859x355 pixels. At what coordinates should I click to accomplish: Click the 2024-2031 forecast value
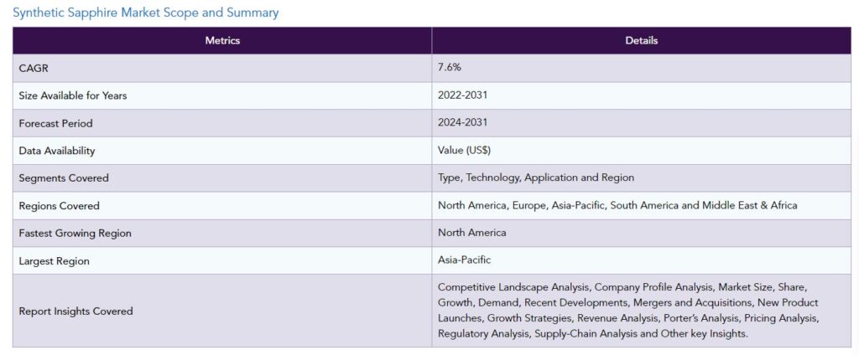pos(462,122)
